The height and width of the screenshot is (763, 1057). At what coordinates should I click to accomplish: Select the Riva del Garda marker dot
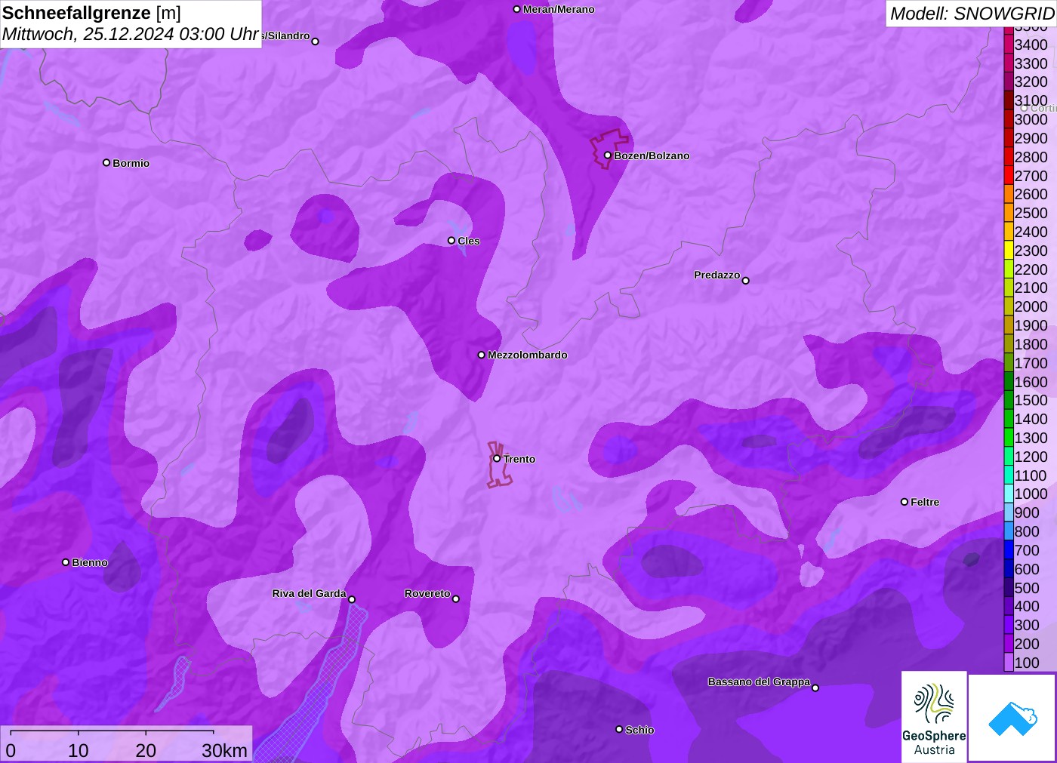pos(352,599)
